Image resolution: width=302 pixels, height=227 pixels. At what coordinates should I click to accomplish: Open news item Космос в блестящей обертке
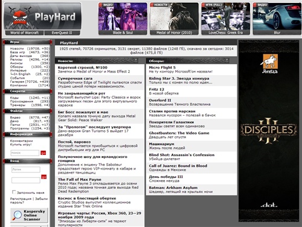point(87,199)
